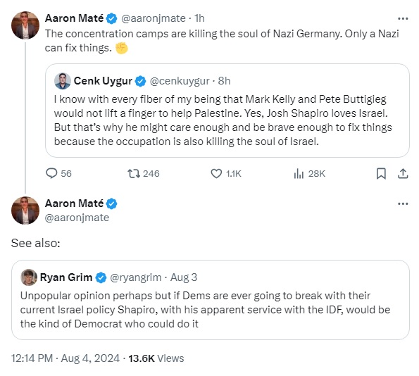Open the @cenkuygur handle link
The width and height of the screenshot is (419, 376).
(x=180, y=81)
